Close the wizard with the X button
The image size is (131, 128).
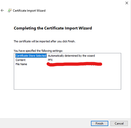127,3
